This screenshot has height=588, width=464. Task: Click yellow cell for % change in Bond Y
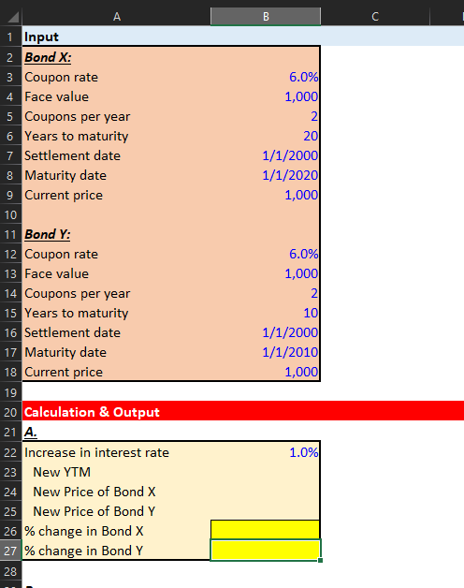(x=265, y=551)
